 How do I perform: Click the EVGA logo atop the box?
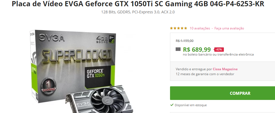[52, 38]
